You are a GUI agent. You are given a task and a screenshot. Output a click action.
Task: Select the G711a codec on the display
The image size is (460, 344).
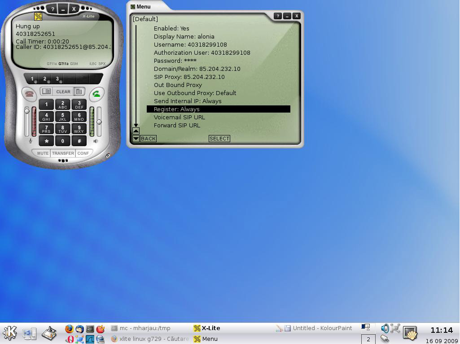(63, 64)
